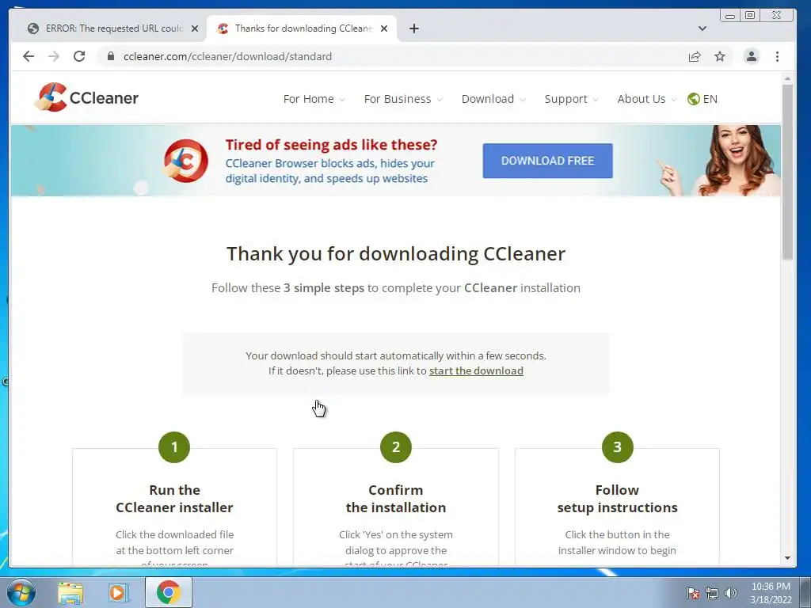The image size is (811, 608).
Task: Click the volume speaker tray icon
Action: [x=731, y=592]
